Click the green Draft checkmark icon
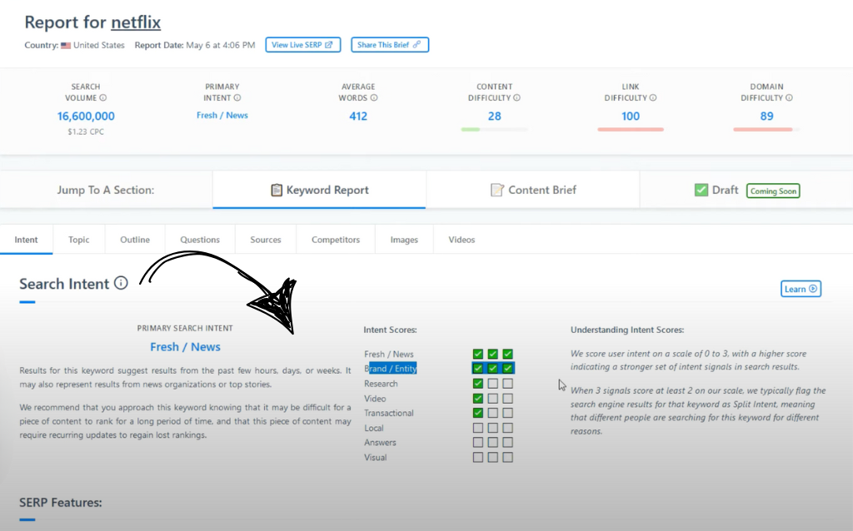 [x=701, y=190]
